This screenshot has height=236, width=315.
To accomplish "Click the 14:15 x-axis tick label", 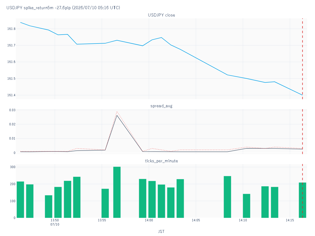I will tap(290, 221).
